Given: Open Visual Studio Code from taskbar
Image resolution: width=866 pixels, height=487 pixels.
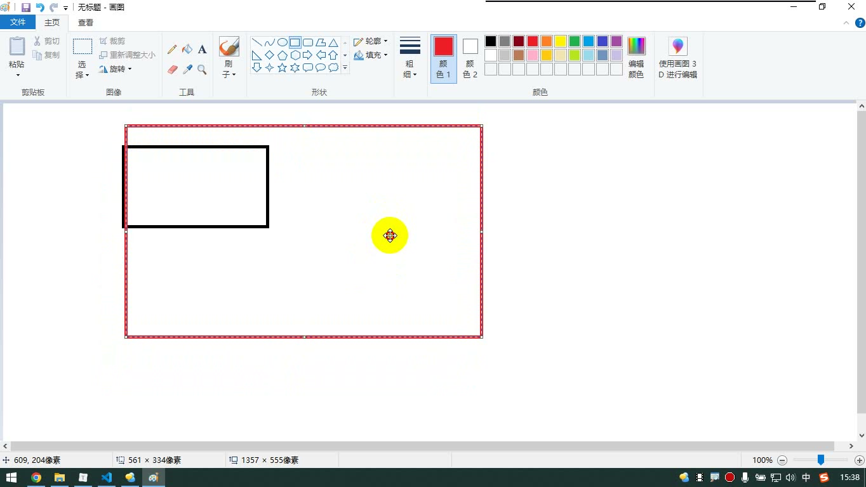Looking at the screenshot, I should click(106, 477).
